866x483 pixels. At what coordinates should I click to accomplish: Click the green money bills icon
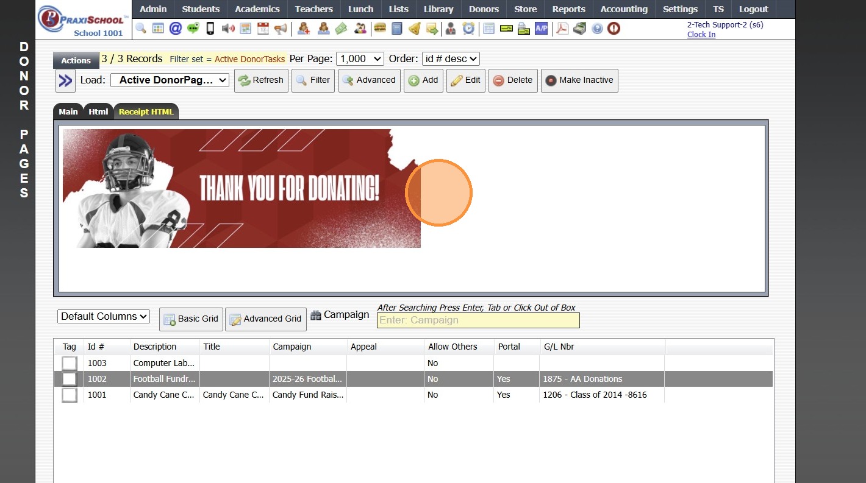(x=341, y=28)
